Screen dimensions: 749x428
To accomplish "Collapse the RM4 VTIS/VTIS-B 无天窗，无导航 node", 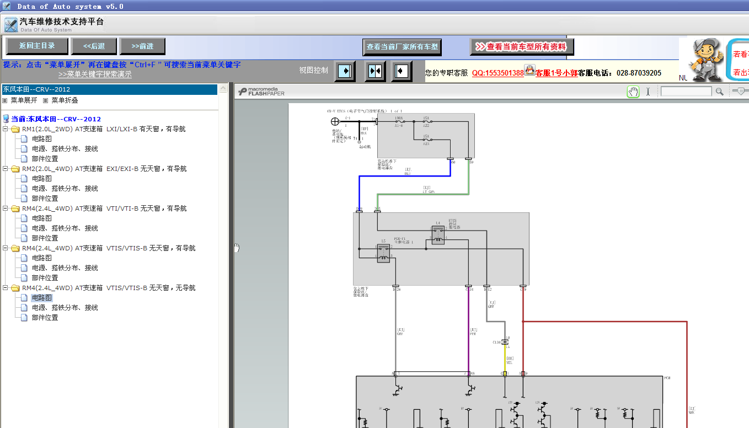I will coord(6,288).
